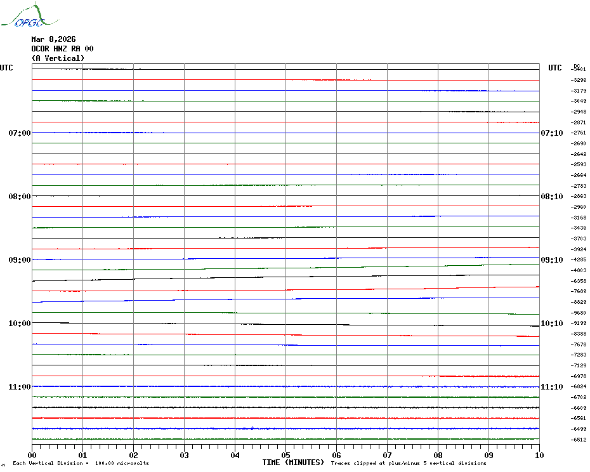
Task: Click the 11:00 time label on left
Action: [x=19, y=387]
